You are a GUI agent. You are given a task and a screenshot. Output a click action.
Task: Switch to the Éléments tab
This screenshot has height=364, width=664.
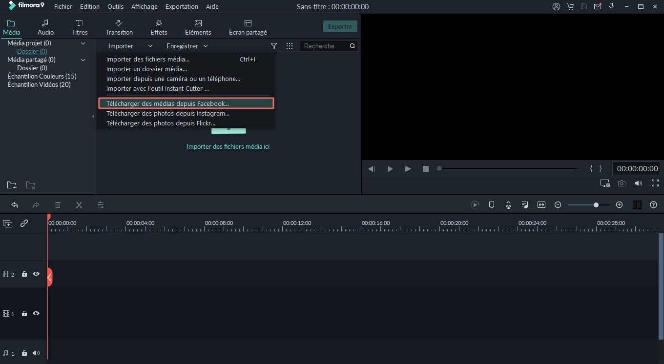[198, 28]
